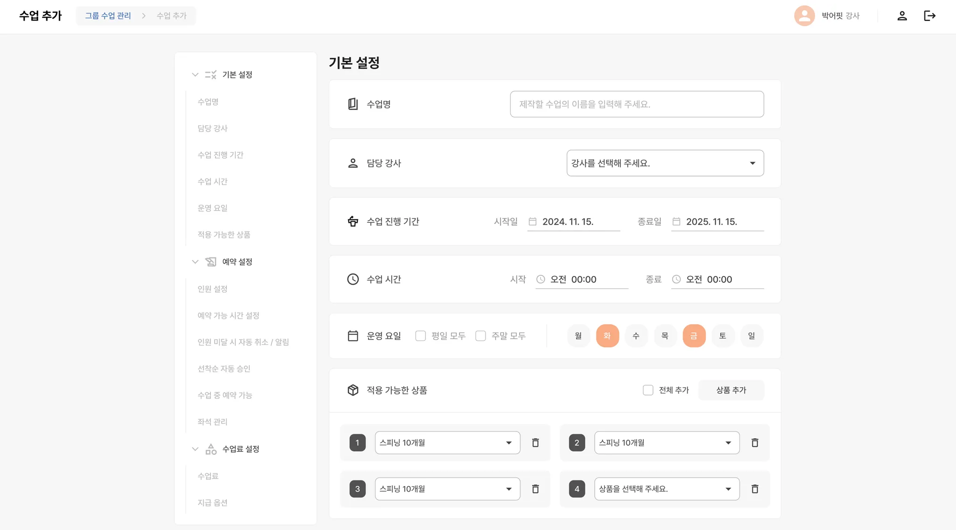Image resolution: width=956 pixels, height=530 pixels.
Task: Click the calendar icon beside 운영 요일
Action: tap(353, 335)
